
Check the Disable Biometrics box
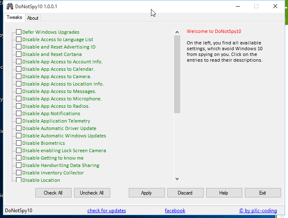coord(19,143)
